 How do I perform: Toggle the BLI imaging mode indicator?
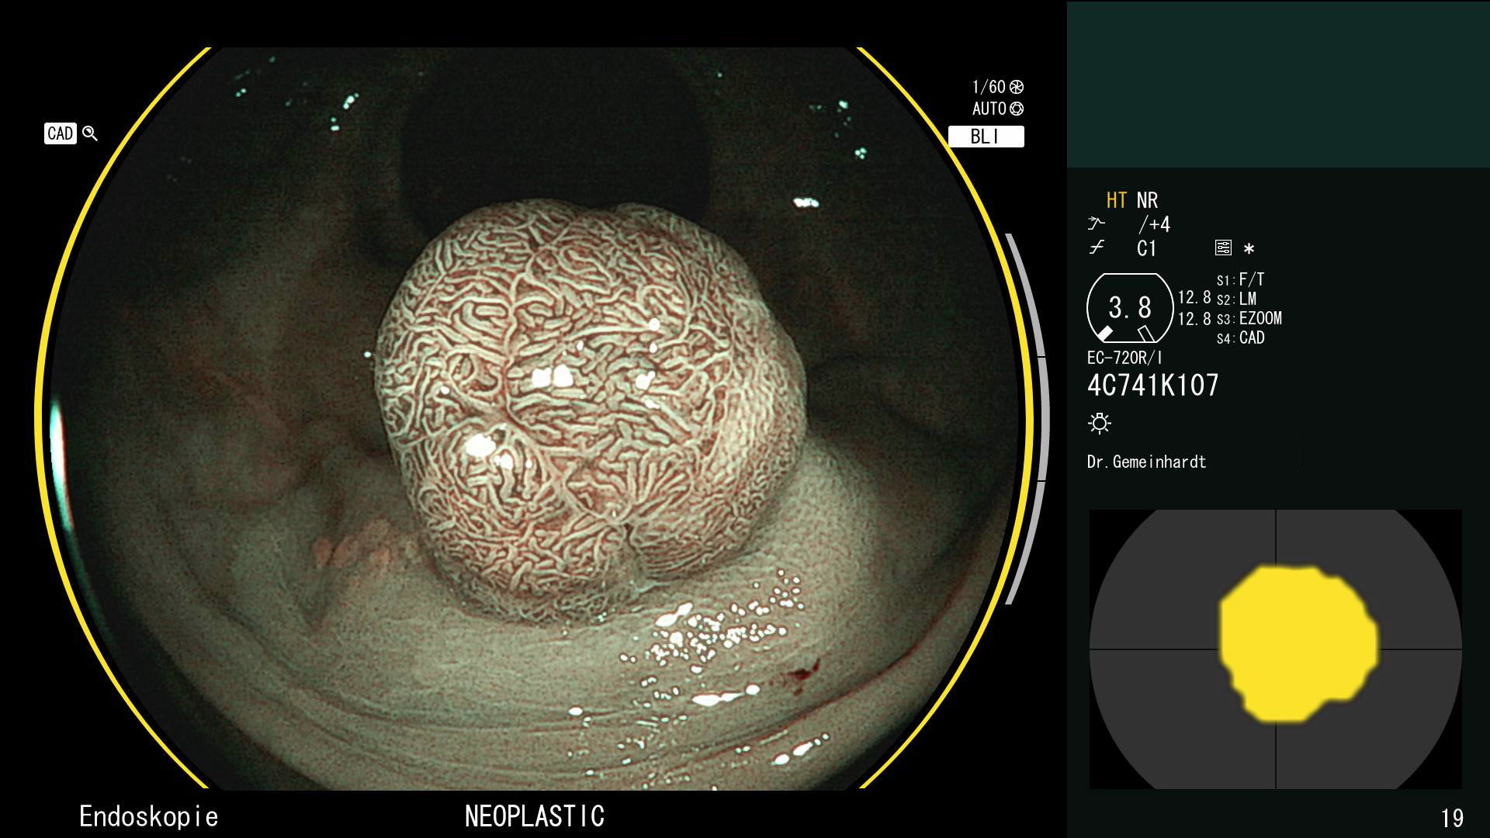[986, 137]
